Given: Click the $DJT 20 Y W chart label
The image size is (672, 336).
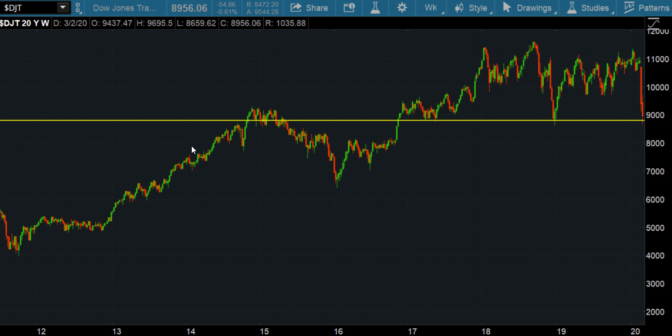Looking at the screenshot, I should pyautogui.click(x=24, y=23).
